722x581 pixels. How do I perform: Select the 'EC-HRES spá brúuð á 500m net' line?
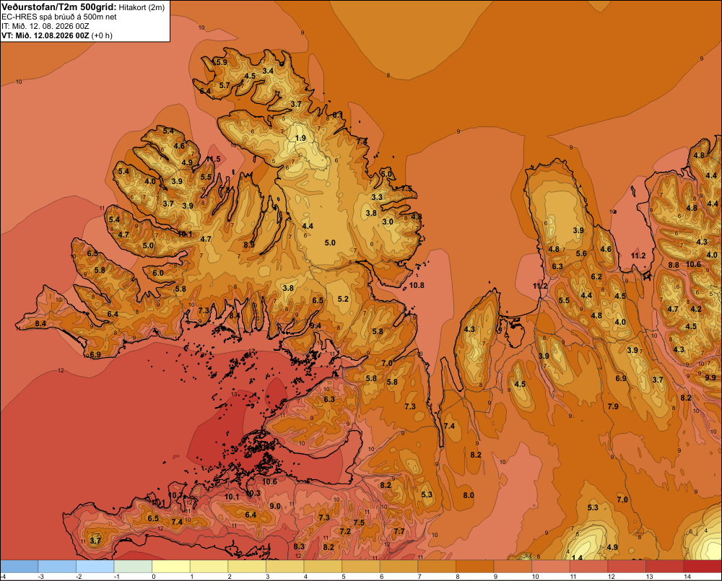click(59, 17)
